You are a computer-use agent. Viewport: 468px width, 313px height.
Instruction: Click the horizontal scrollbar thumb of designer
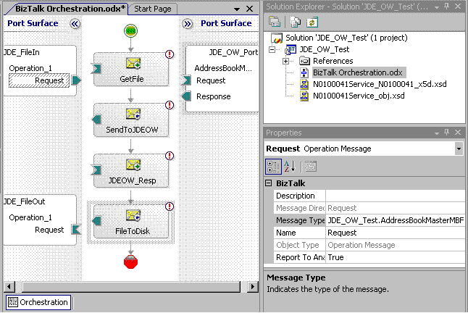[x=131, y=287]
